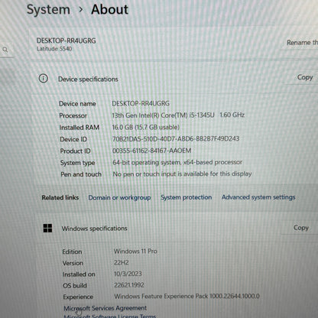Copy the Device specifications
The image size is (318, 318).
(x=305, y=77)
